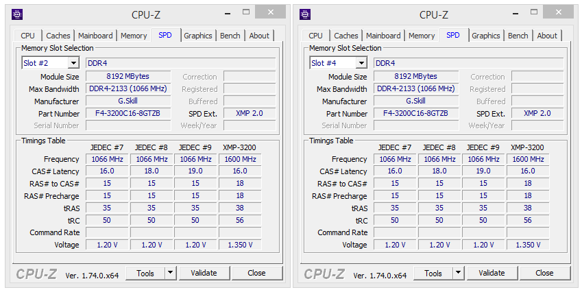Minimize the right CPU-Z window
This screenshot has height=290, width=582.
click(x=516, y=13)
